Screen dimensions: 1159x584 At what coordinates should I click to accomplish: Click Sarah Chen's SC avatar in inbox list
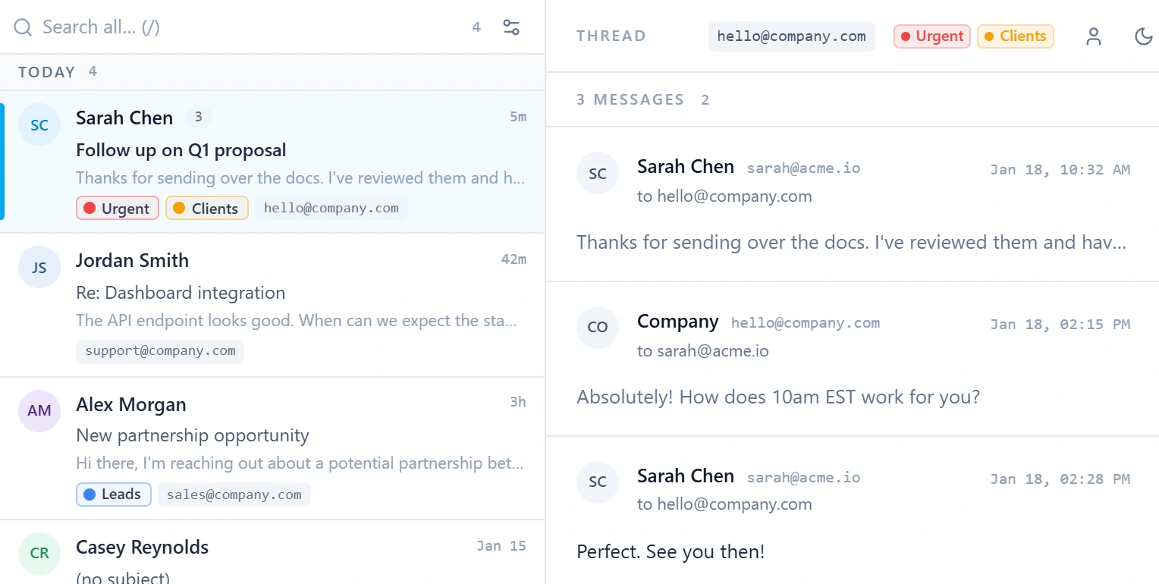[x=39, y=124]
